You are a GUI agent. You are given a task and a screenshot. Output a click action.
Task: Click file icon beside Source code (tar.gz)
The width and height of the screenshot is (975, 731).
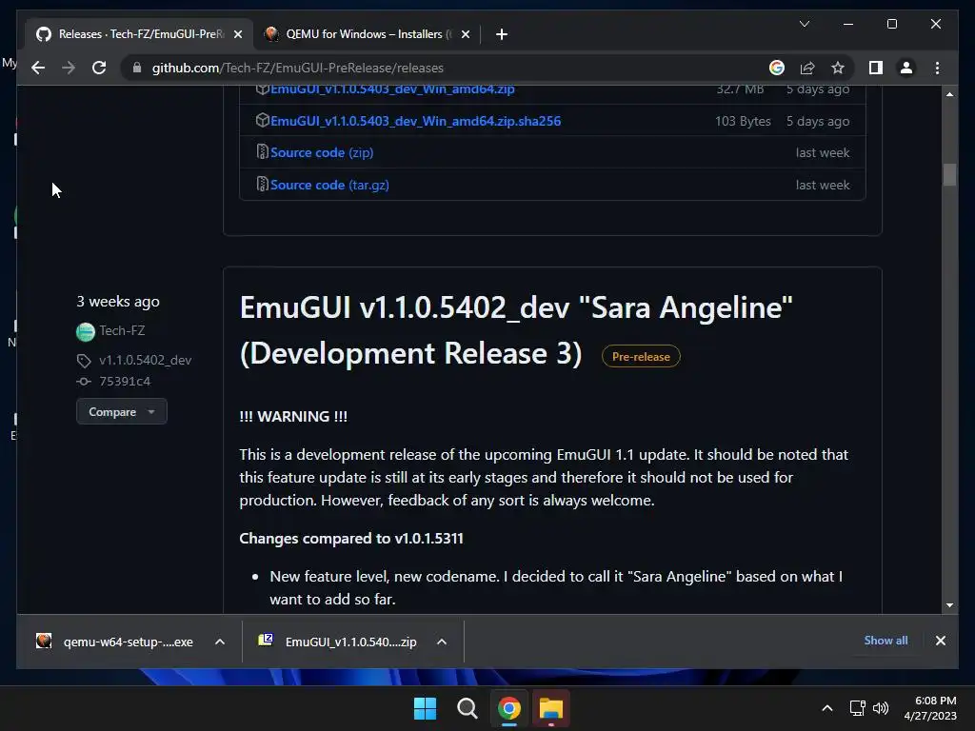click(262, 184)
